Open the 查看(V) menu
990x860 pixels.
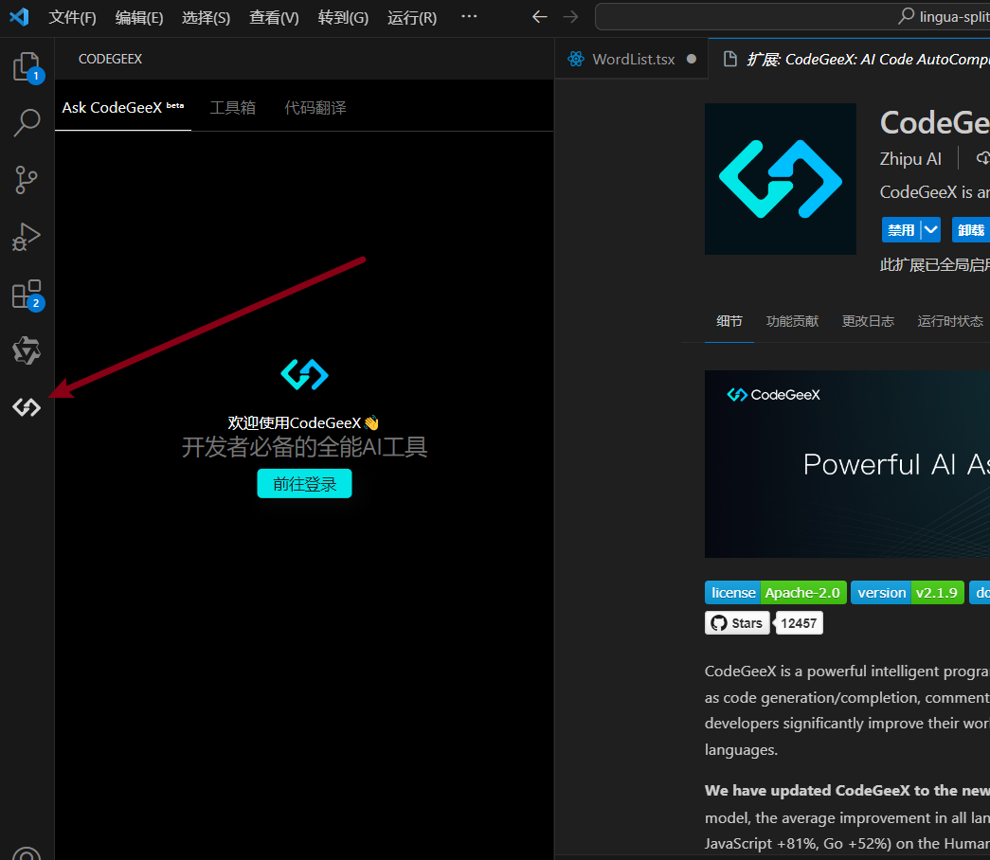click(x=274, y=17)
